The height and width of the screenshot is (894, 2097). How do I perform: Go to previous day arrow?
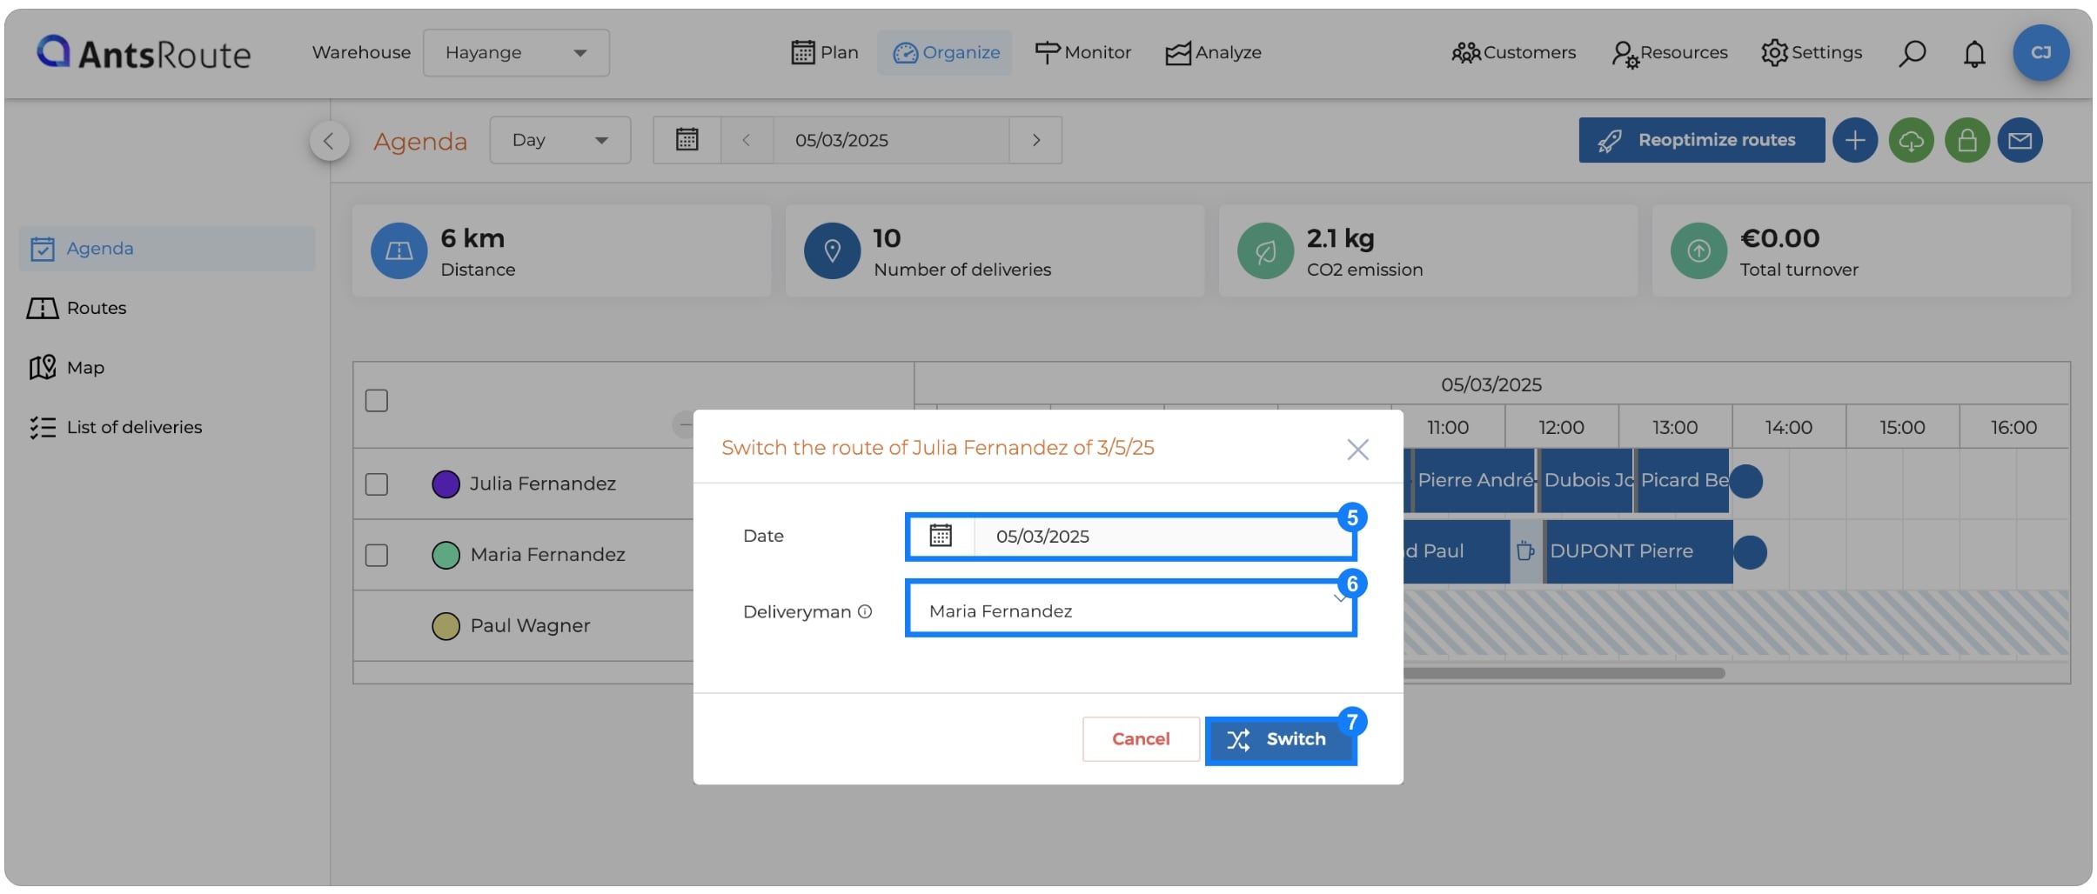tap(746, 140)
